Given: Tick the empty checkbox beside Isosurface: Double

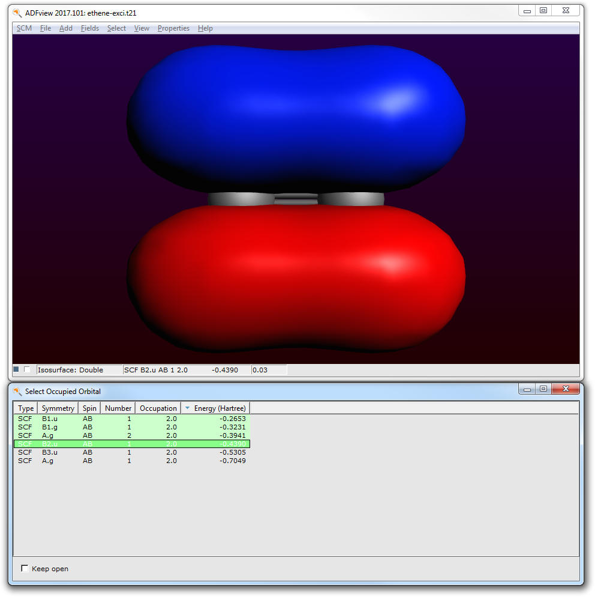Looking at the screenshot, I should [27, 369].
